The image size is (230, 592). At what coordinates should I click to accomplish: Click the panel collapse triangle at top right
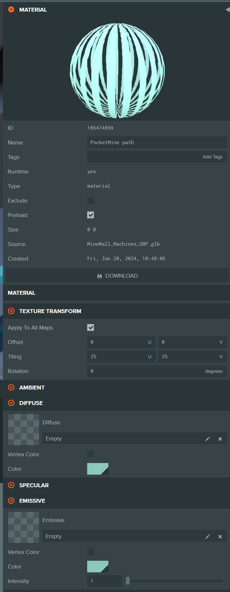pyautogui.click(x=227, y=10)
